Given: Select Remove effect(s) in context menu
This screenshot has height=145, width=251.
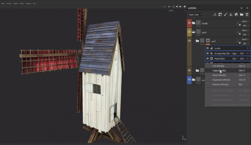Looking at the screenshot, I should click(220, 84).
